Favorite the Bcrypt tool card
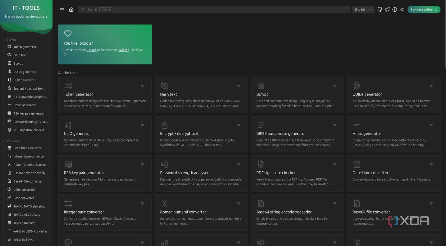 click(x=335, y=86)
